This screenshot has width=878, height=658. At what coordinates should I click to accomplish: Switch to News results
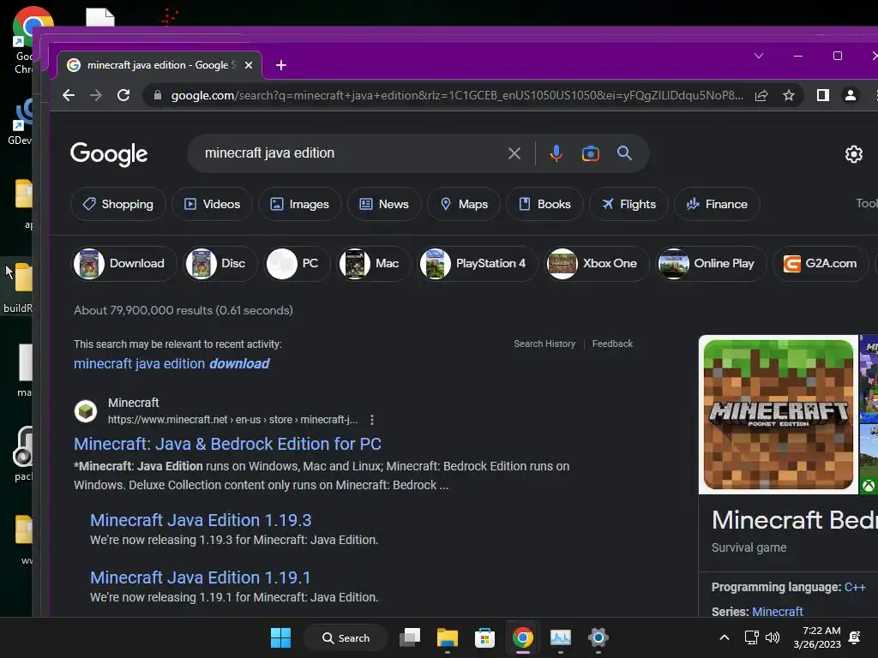384,204
